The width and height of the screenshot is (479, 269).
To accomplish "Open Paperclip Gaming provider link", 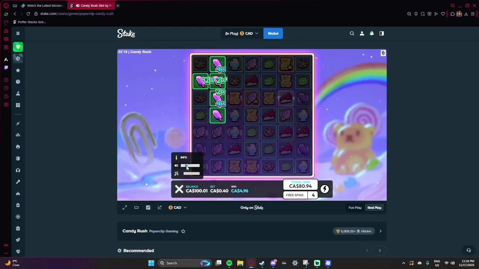I will point(164,231).
